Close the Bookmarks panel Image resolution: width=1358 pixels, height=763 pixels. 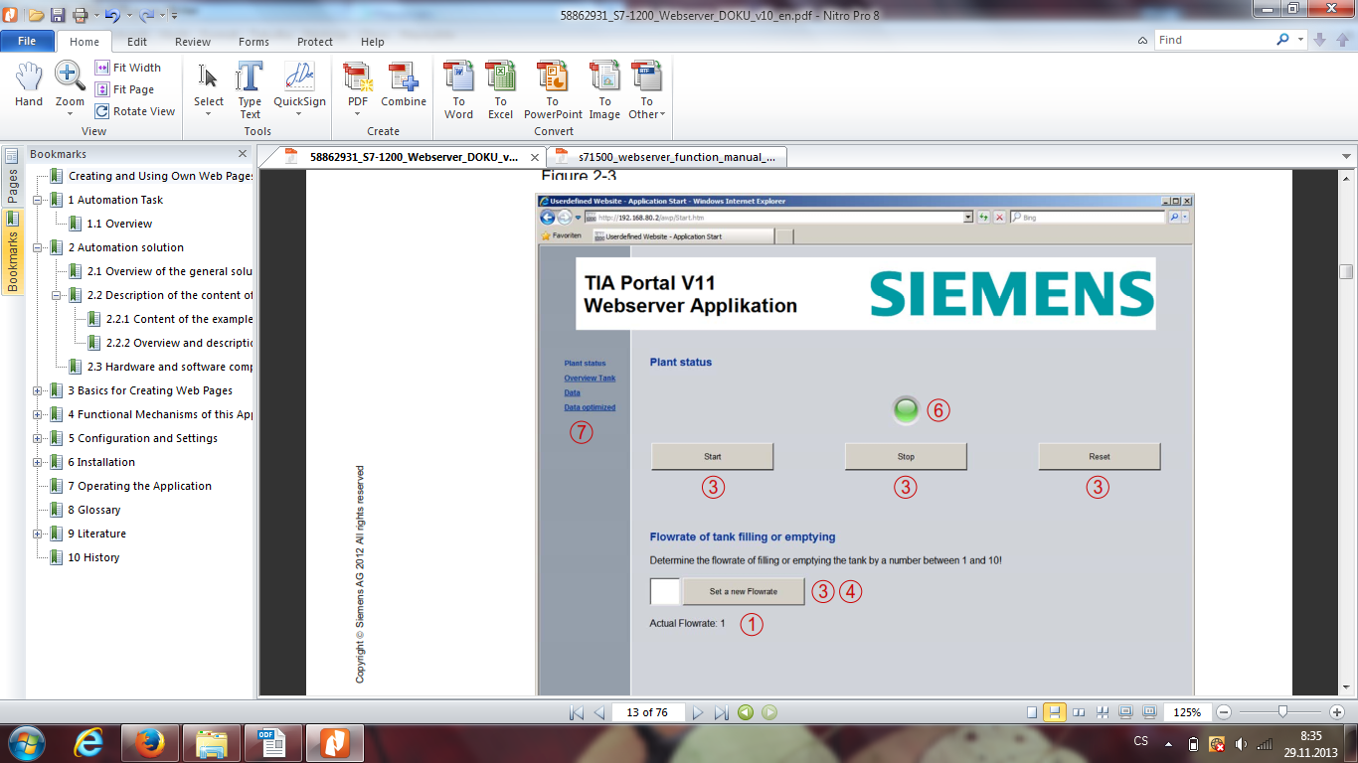(x=243, y=154)
